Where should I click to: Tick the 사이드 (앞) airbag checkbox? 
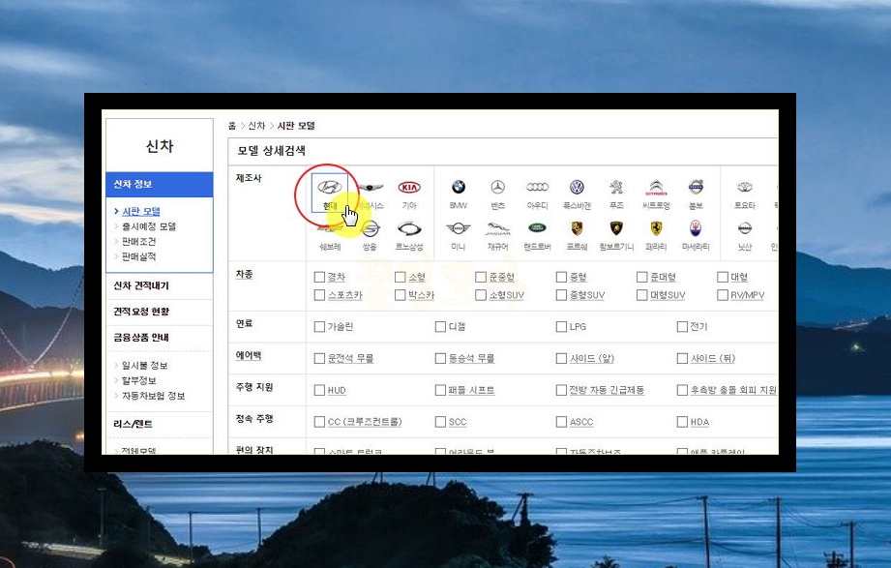pyautogui.click(x=561, y=358)
